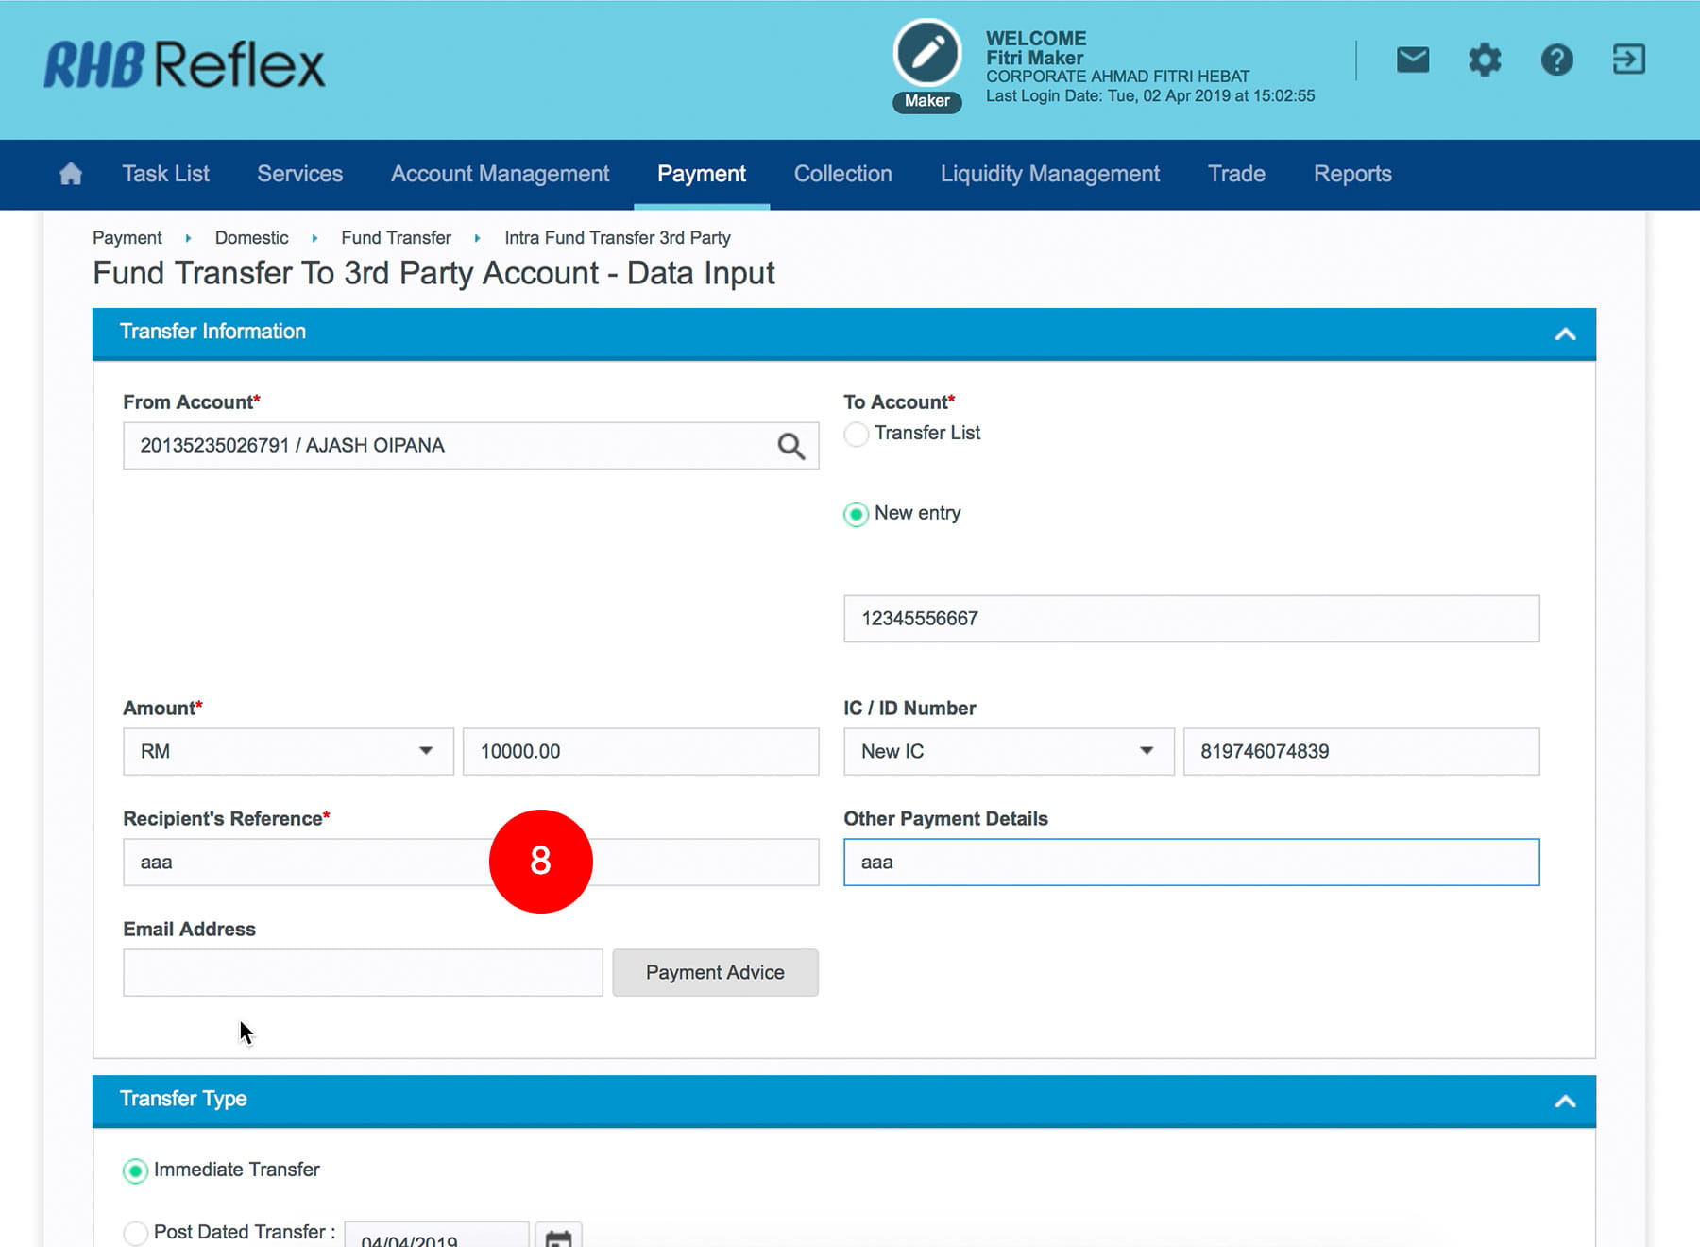
Task: Choose the Post Dated Transfer option
Action: (136, 1232)
